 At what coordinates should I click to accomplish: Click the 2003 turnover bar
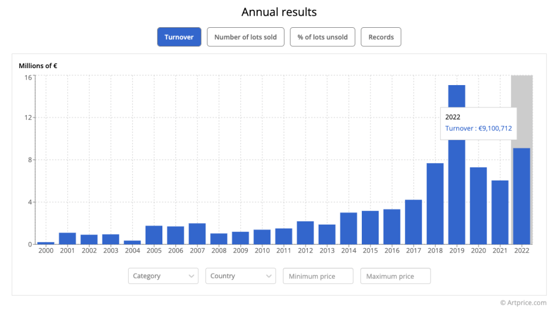(111, 239)
